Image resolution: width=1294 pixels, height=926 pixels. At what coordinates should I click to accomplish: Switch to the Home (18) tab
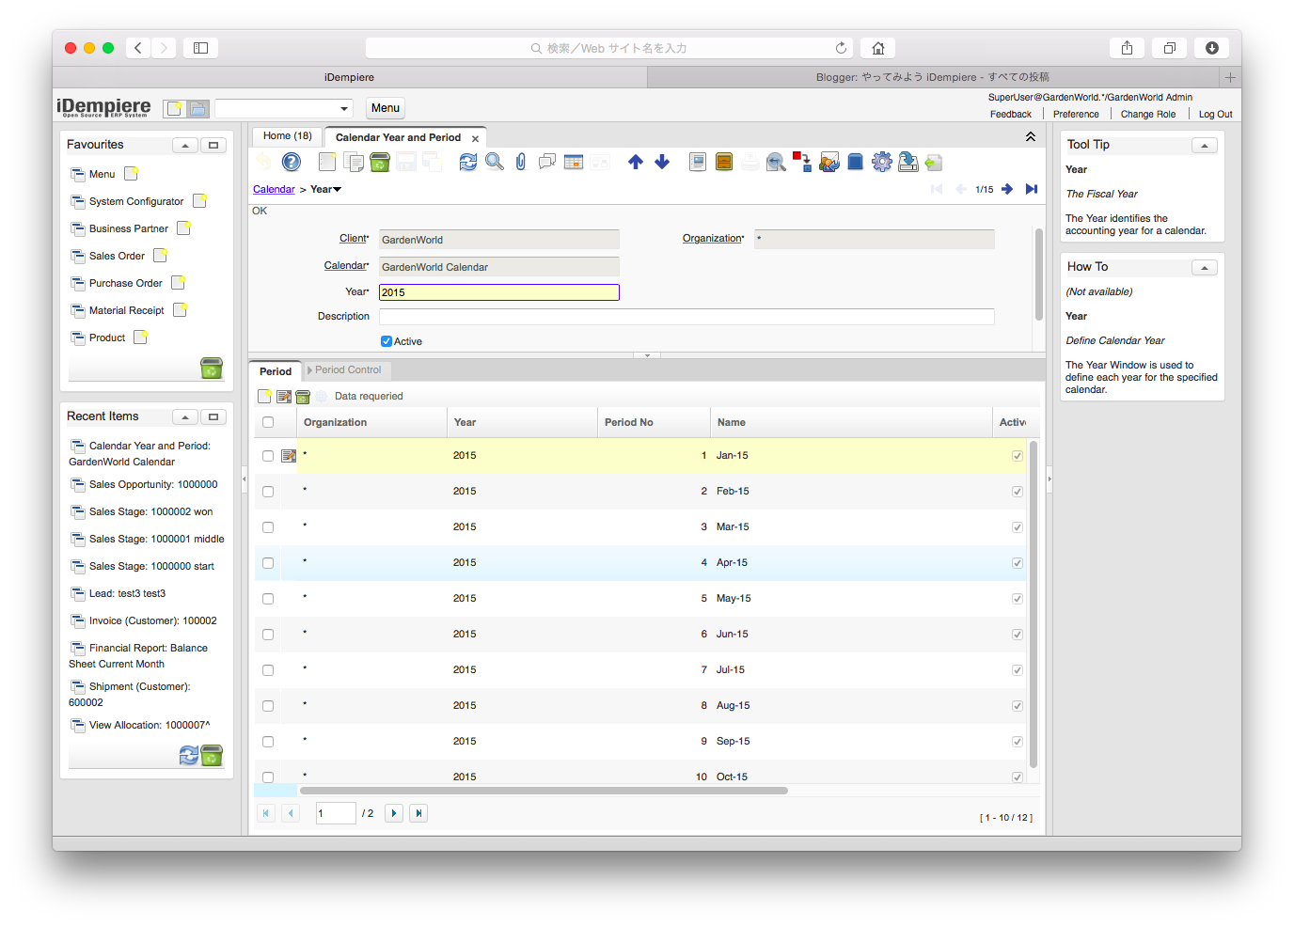pyautogui.click(x=288, y=136)
